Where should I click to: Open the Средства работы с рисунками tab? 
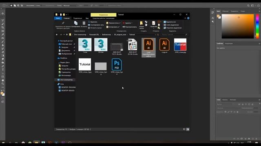(103, 18)
